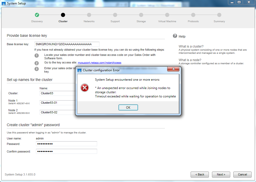The width and height of the screenshot is (256, 182).
Task: Select the Storage step circle
Action: click(x=141, y=15)
